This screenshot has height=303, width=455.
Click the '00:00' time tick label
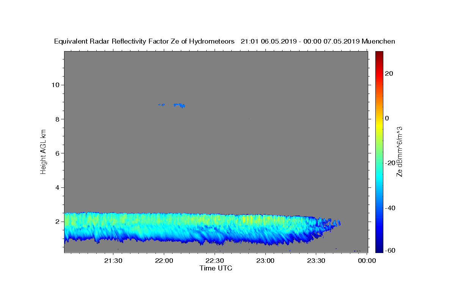(367, 261)
